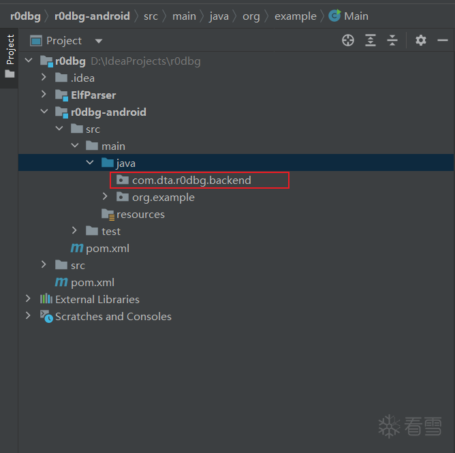Expand the test folder
The image size is (455, 453).
pyautogui.click(x=74, y=231)
